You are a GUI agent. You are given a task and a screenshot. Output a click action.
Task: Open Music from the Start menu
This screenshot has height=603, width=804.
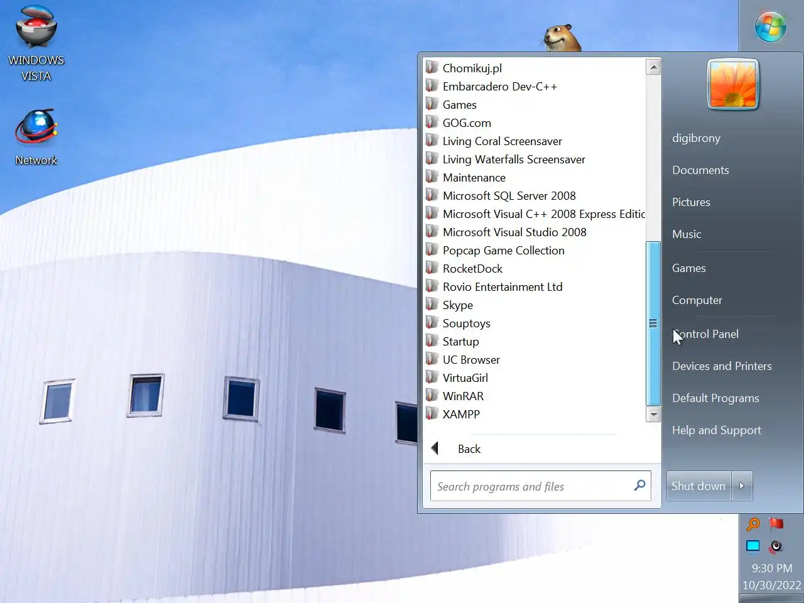click(x=687, y=234)
